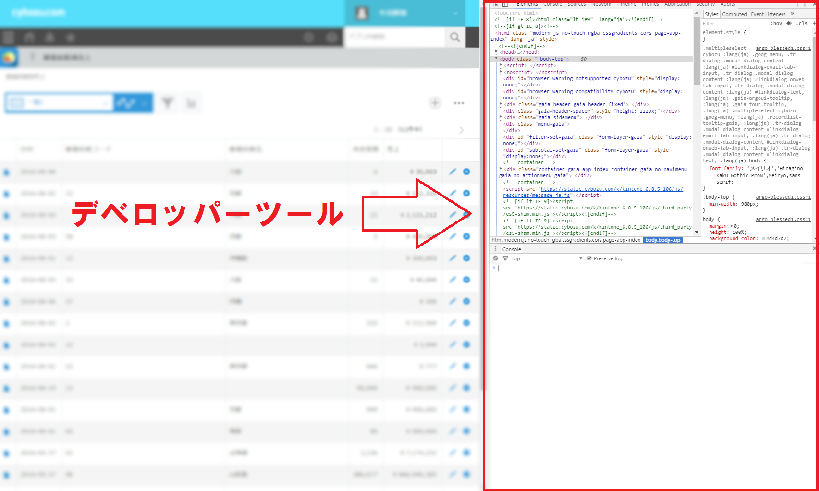Click the blue graph view button
The image size is (820, 491).
point(133,103)
